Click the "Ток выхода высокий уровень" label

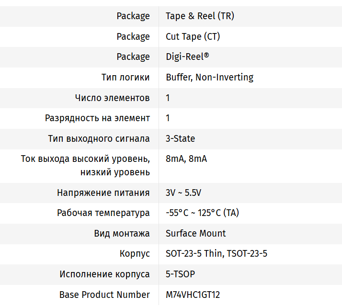point(85,159)
